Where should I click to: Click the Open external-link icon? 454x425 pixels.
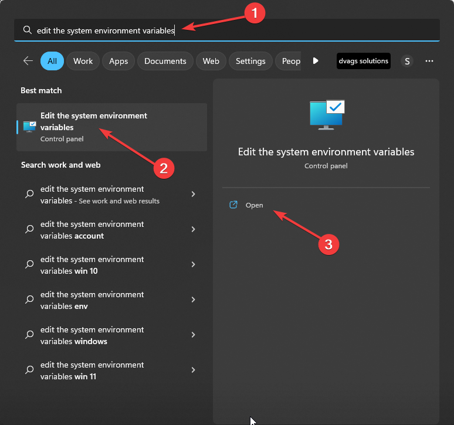[x=233, y=205]
